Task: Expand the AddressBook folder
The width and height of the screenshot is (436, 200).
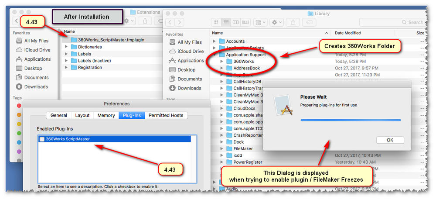Action: point(221,68)
